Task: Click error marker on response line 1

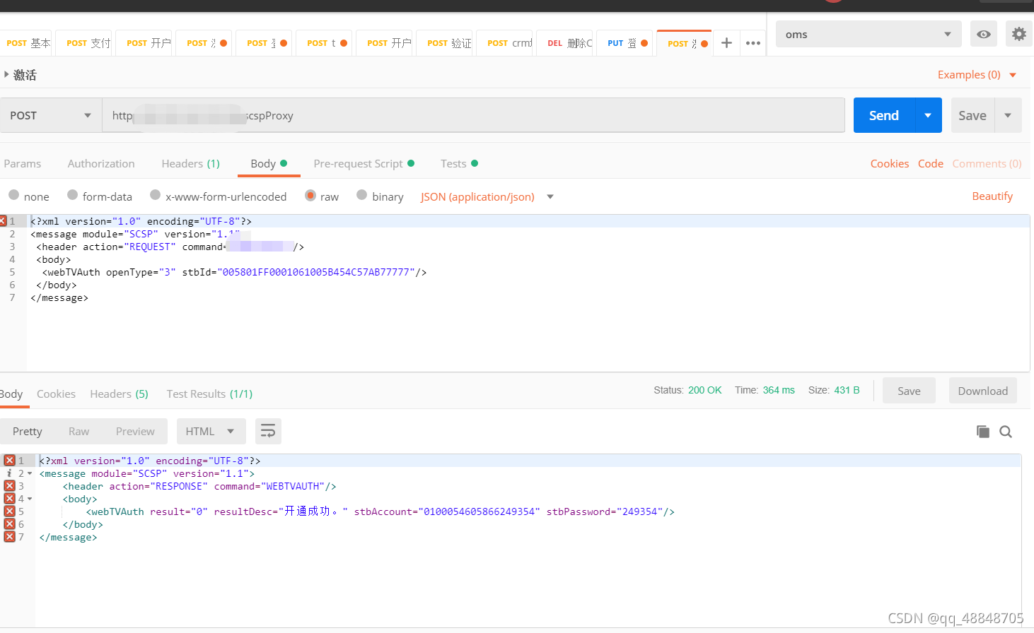Action: (9, 461)
